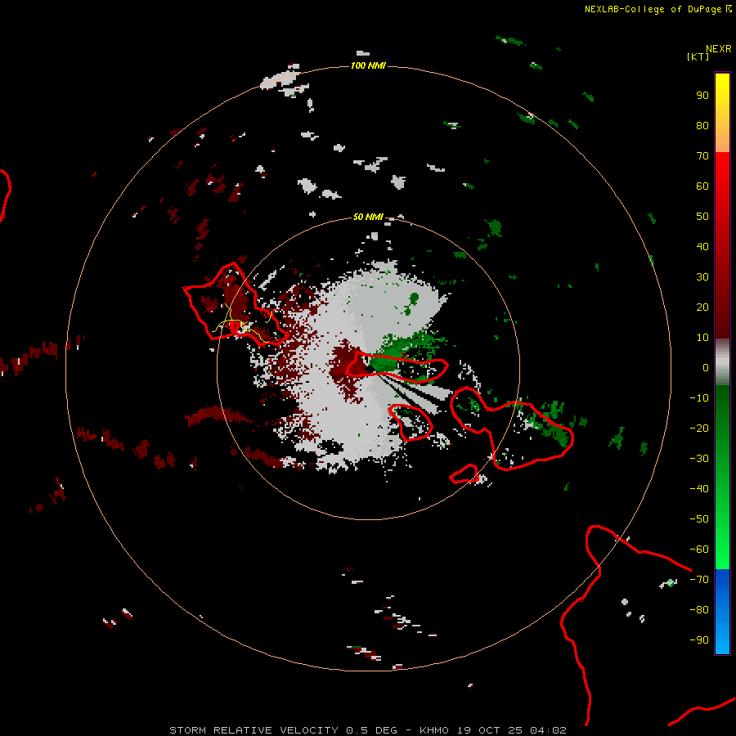The width and height of the screenshot is (736, 736).
Task: Click the STORM RELATIVE VELOCITY footer caption
Action: pos(368,730)
